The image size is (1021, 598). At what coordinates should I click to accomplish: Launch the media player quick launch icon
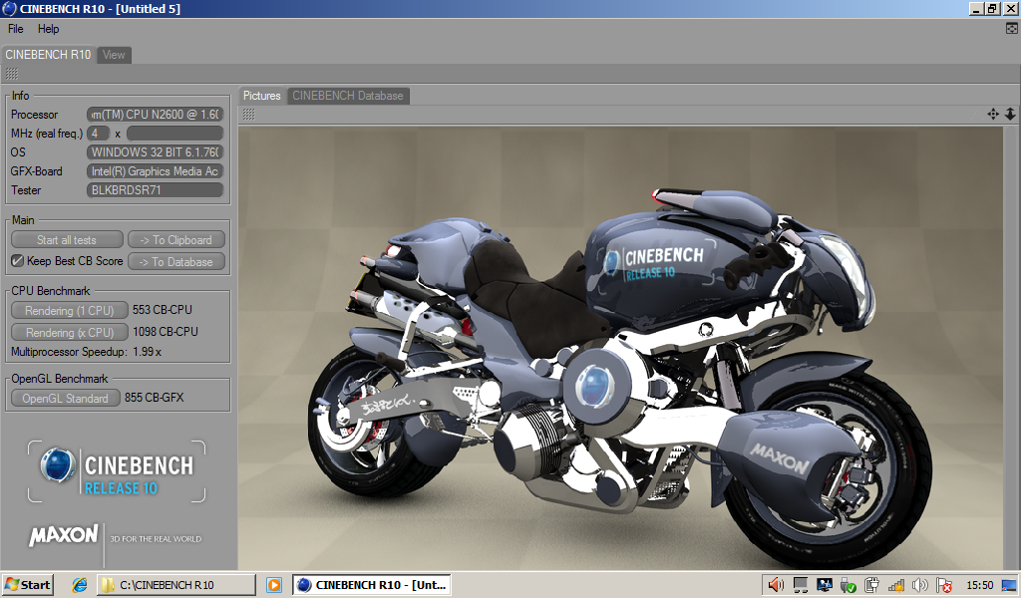(x=274, y=584)
